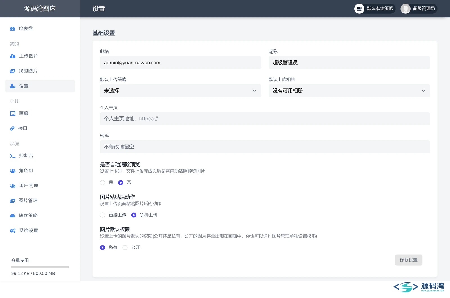Focus the 邮箱 field with admin@yuanmawan.com

181,63
